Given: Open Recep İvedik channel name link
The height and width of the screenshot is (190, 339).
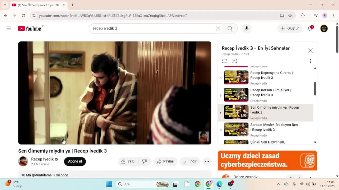Looking at the screenshot, I should 42,159.
